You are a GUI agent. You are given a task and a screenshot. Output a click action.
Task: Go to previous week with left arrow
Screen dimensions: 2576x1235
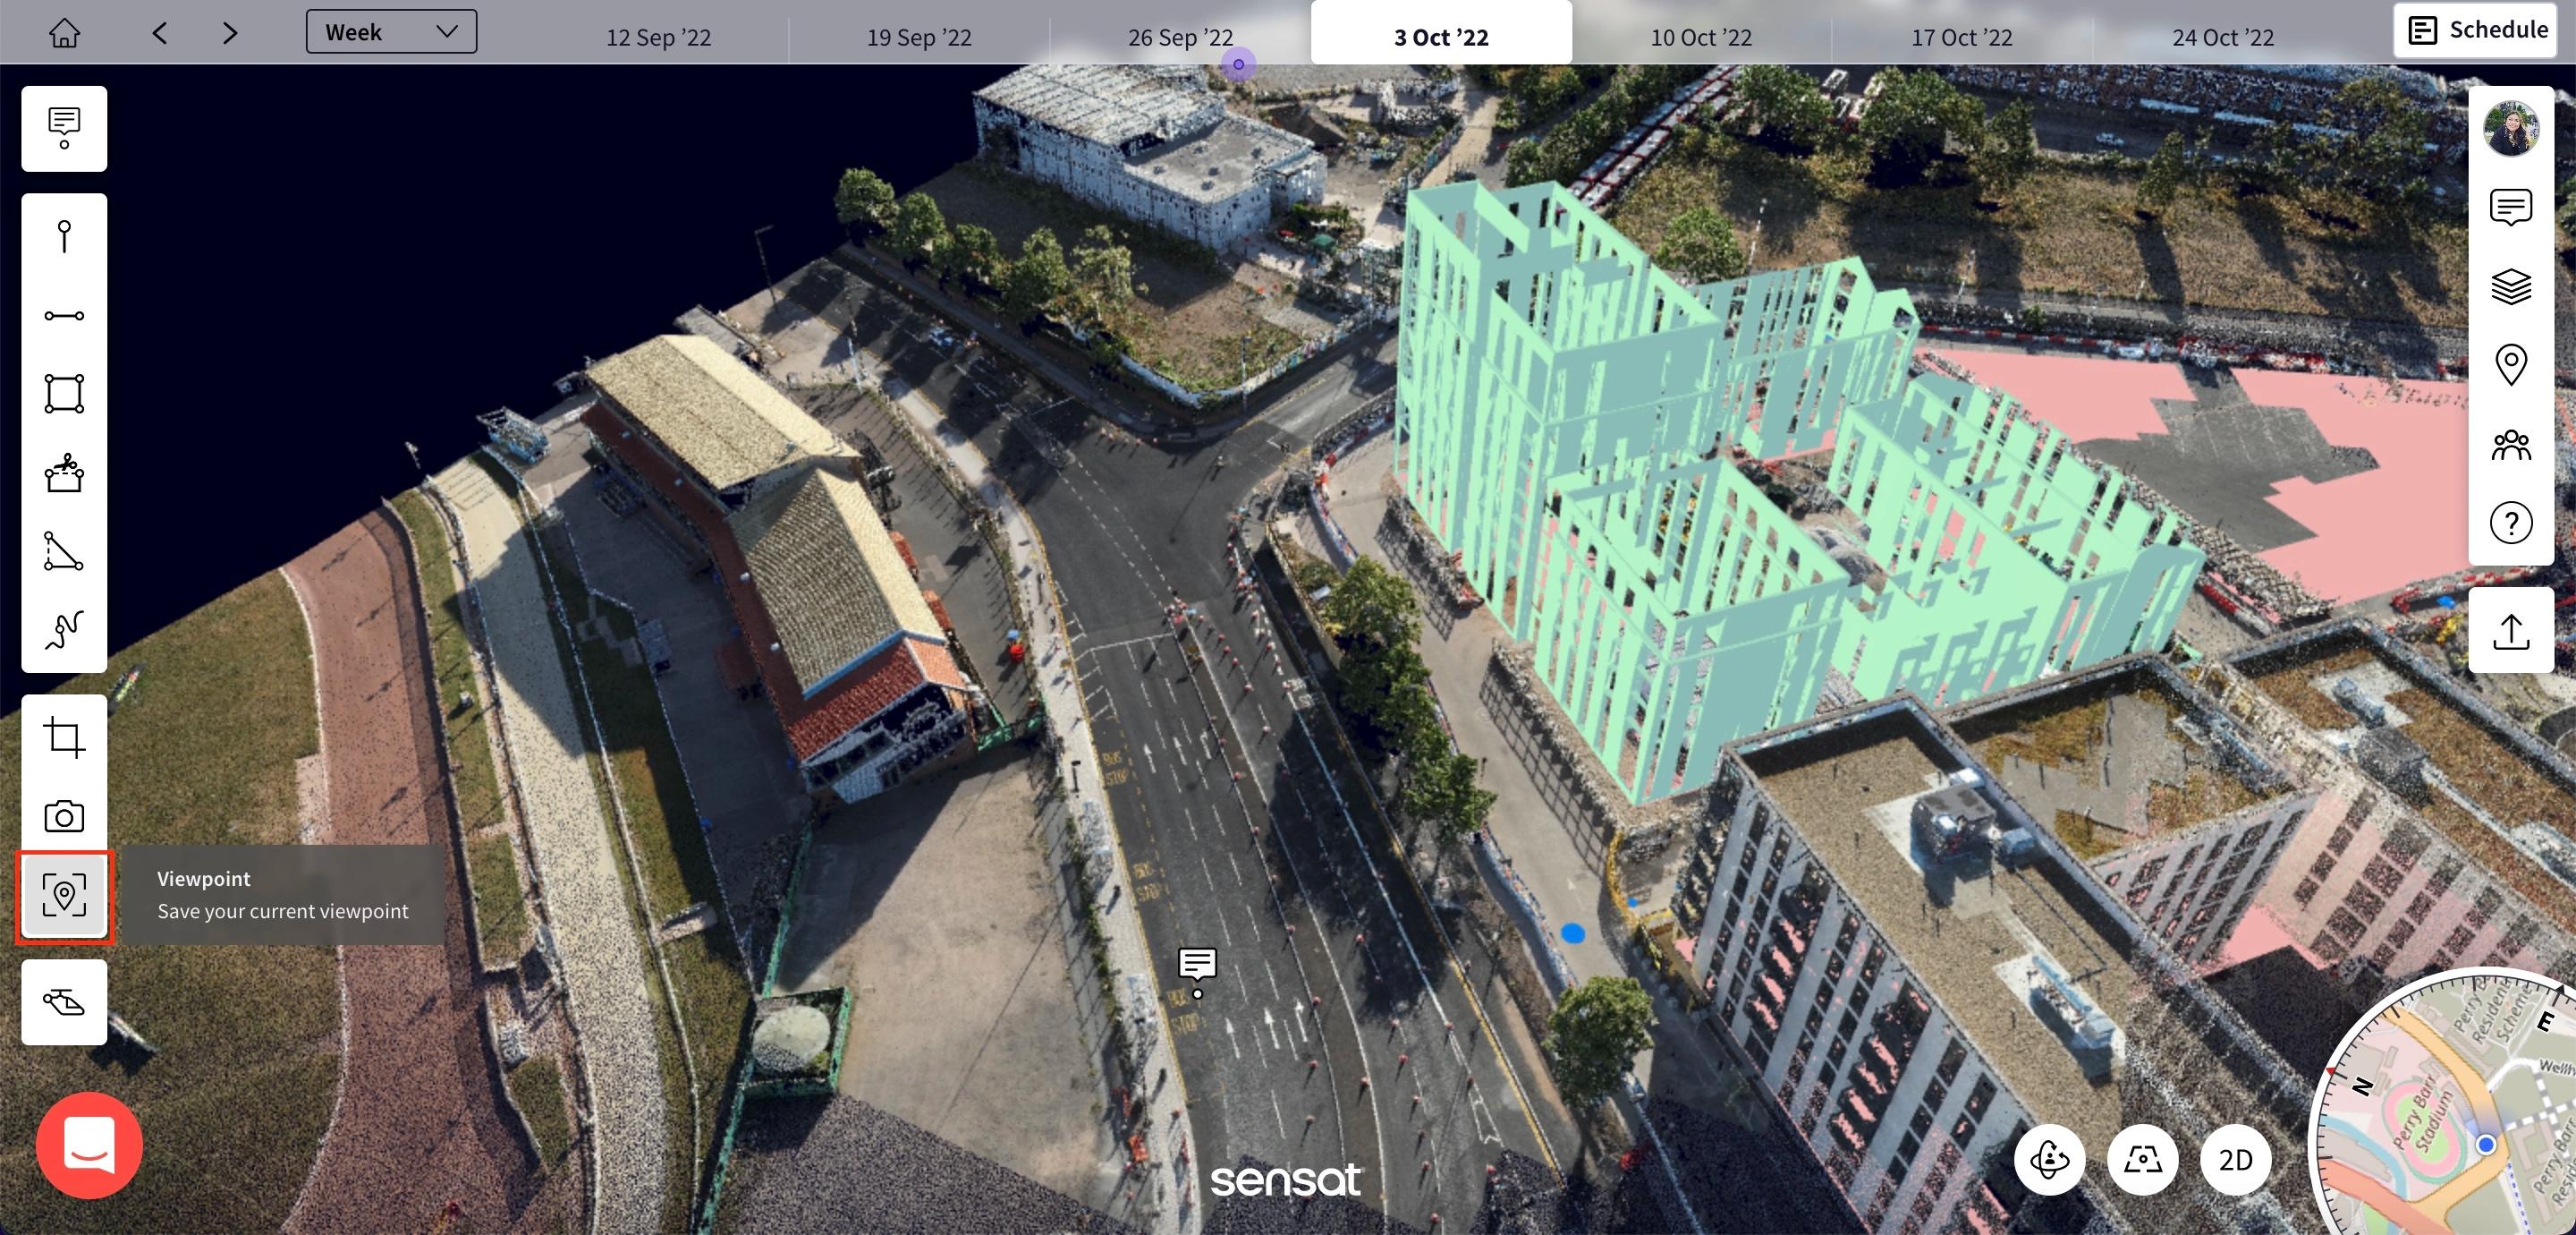[x=160, y=33]
